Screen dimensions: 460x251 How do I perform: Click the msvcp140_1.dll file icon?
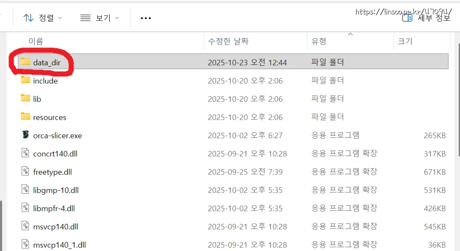pos(25,244)
